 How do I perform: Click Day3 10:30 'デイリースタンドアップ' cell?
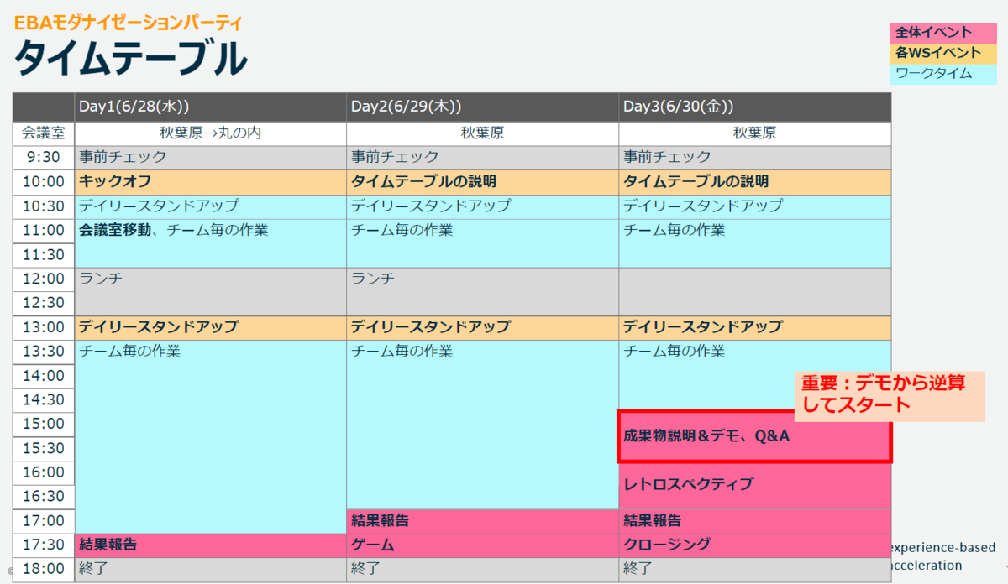click(755, 206)
